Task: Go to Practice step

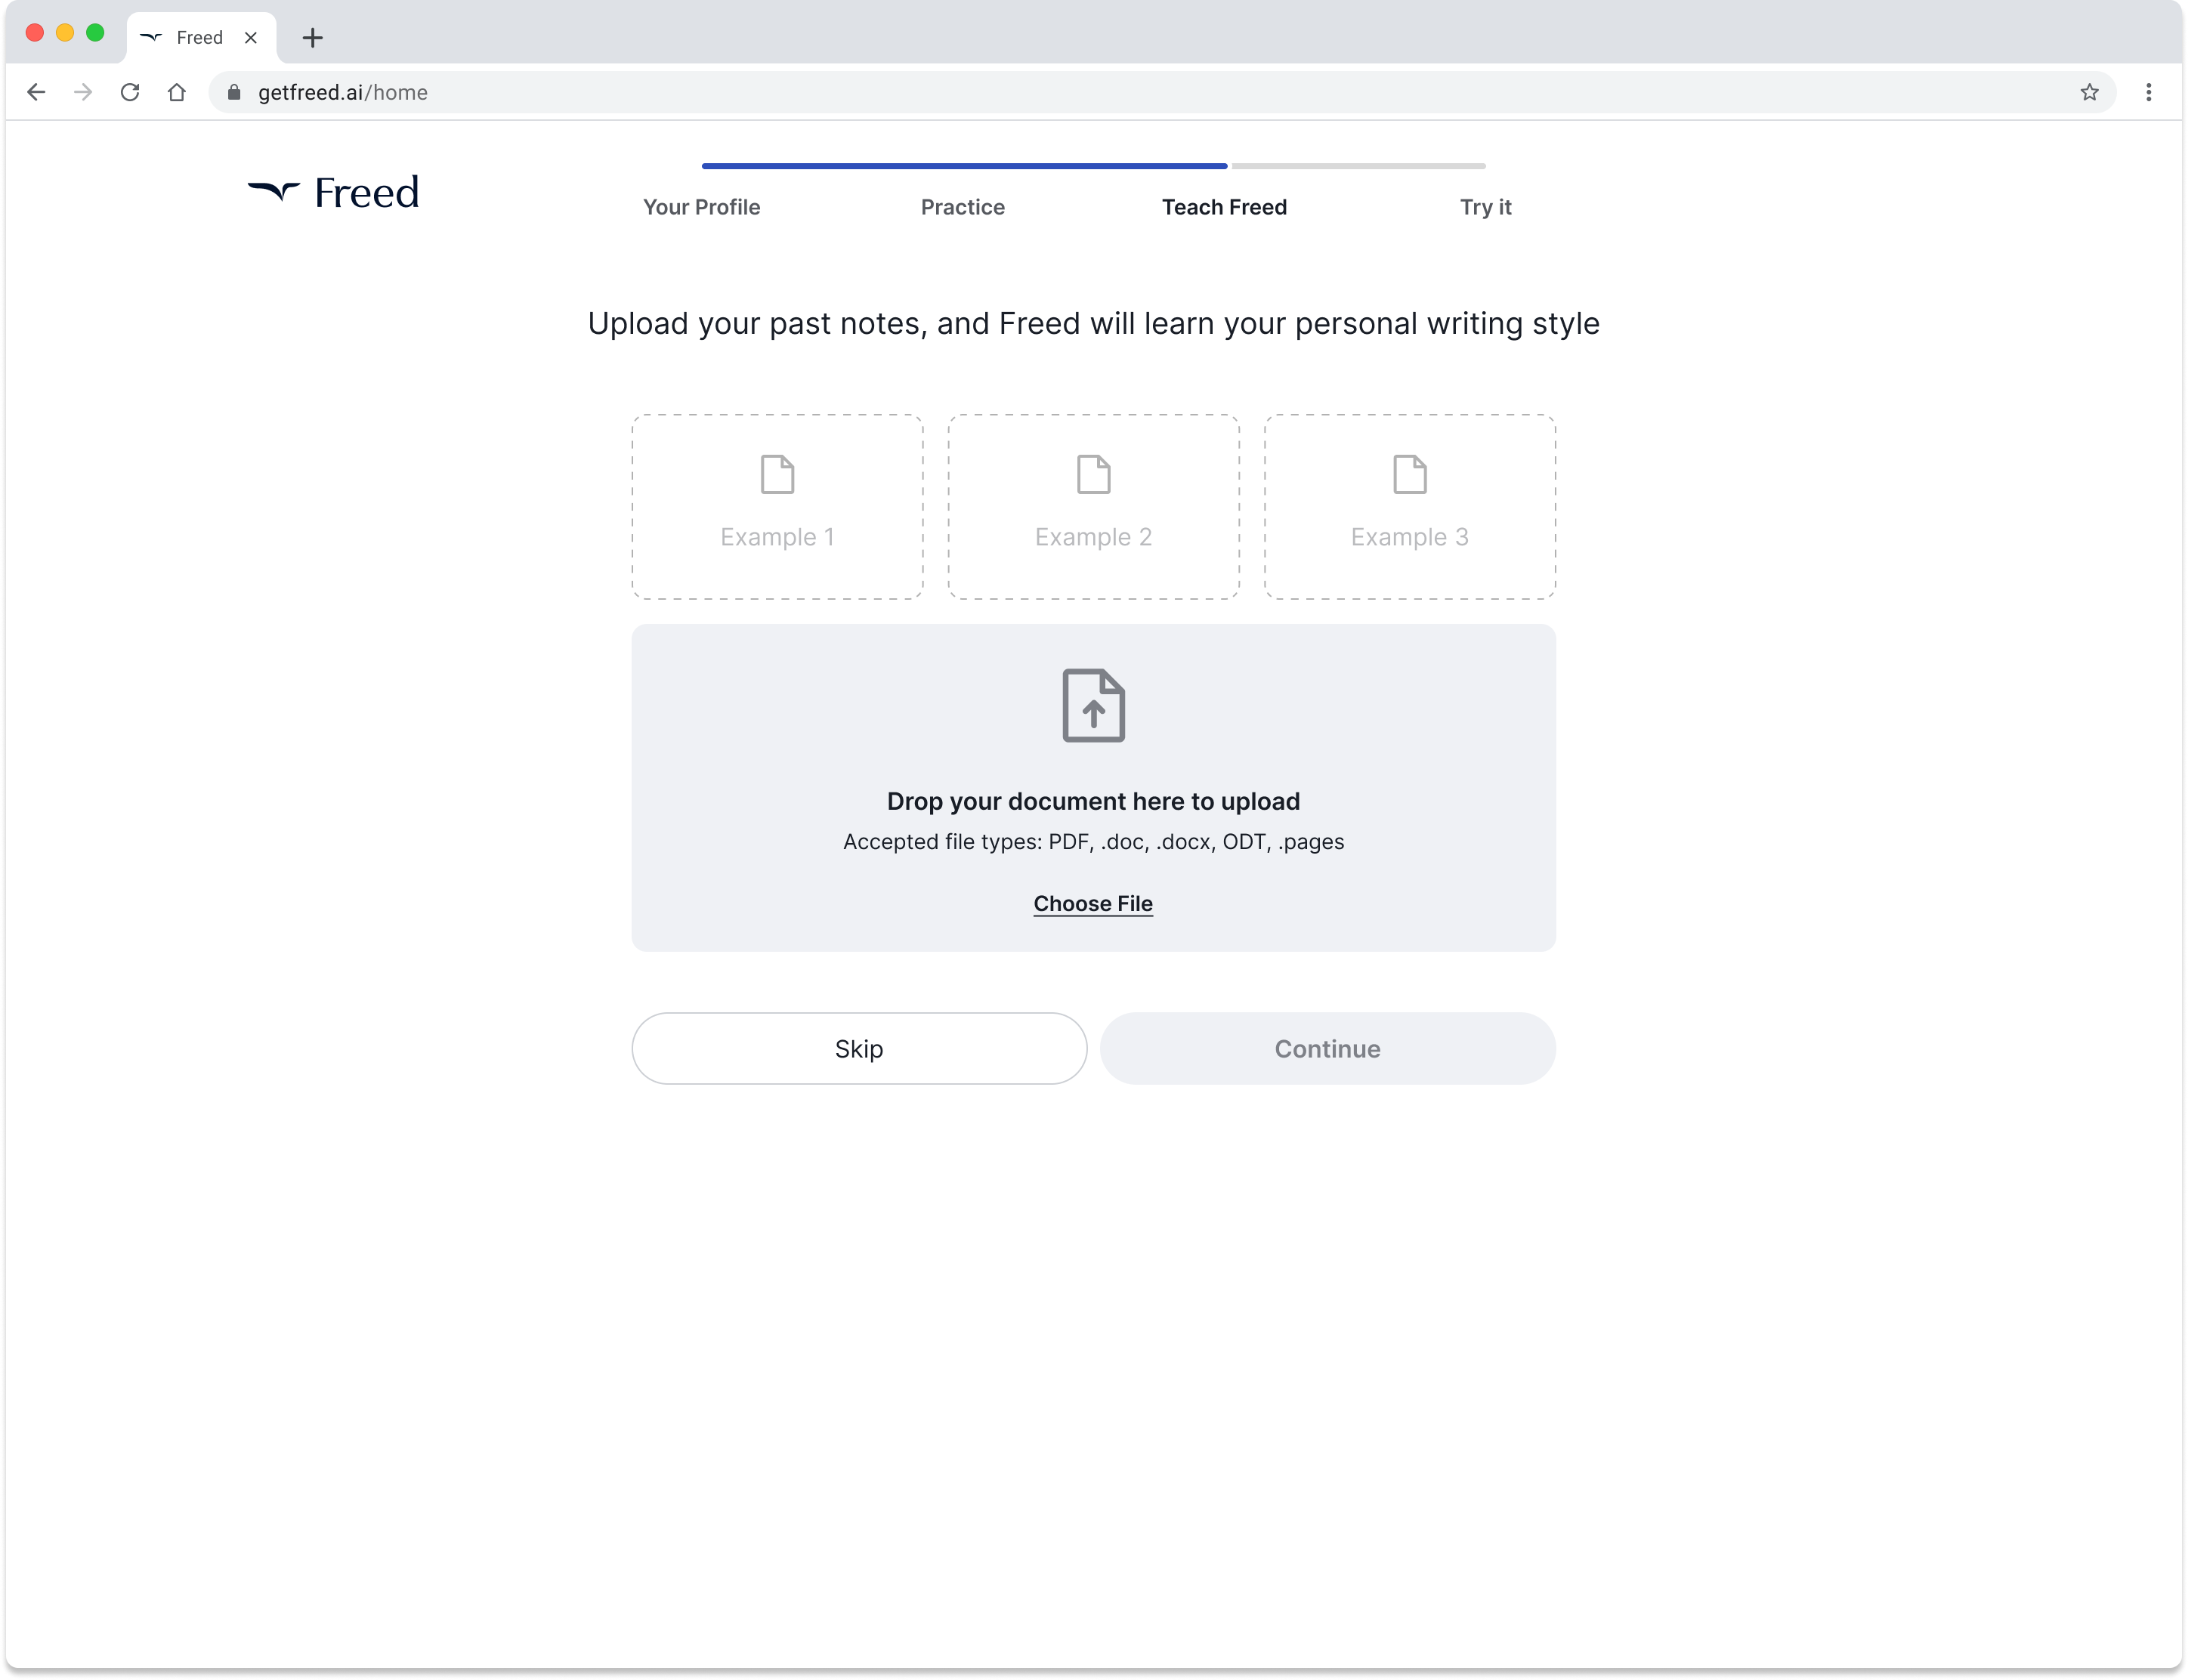Action: pyautogui.click(x=962, y=207)
